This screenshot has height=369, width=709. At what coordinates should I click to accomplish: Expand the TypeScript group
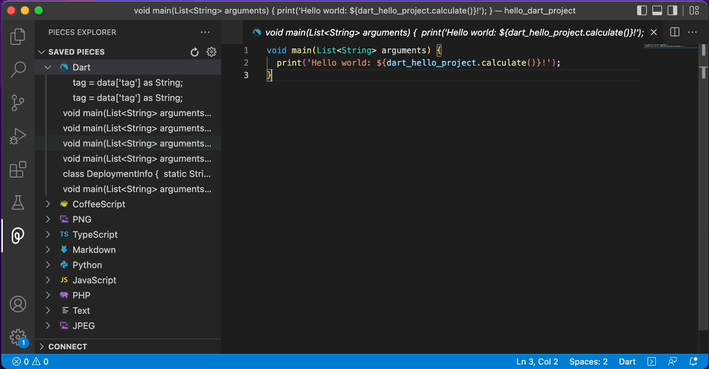click(x=48, y=235)
